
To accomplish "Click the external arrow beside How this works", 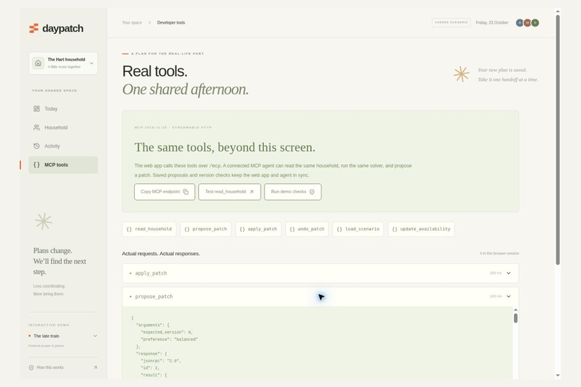I will pyautogui.click(x=95, y=368).
